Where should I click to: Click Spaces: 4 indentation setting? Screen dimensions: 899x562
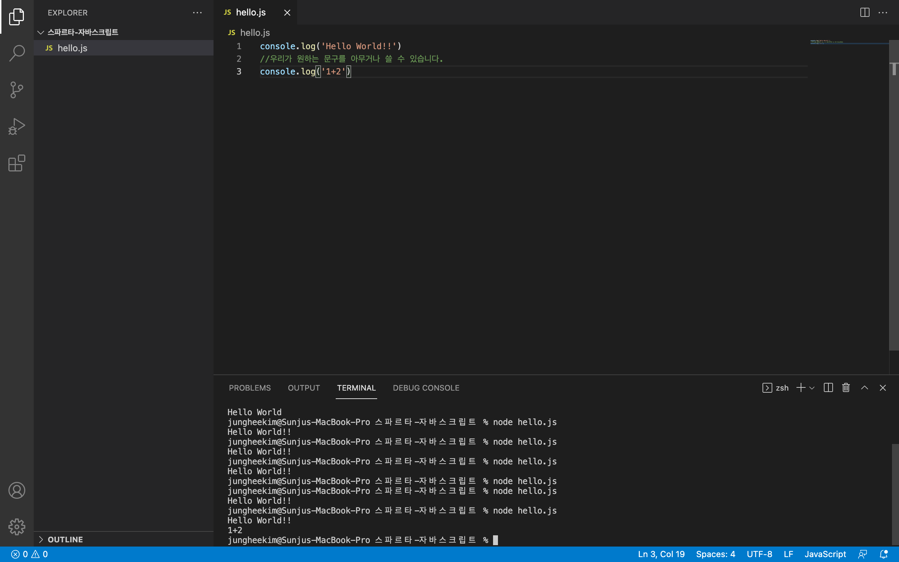(x=715, y=554)
